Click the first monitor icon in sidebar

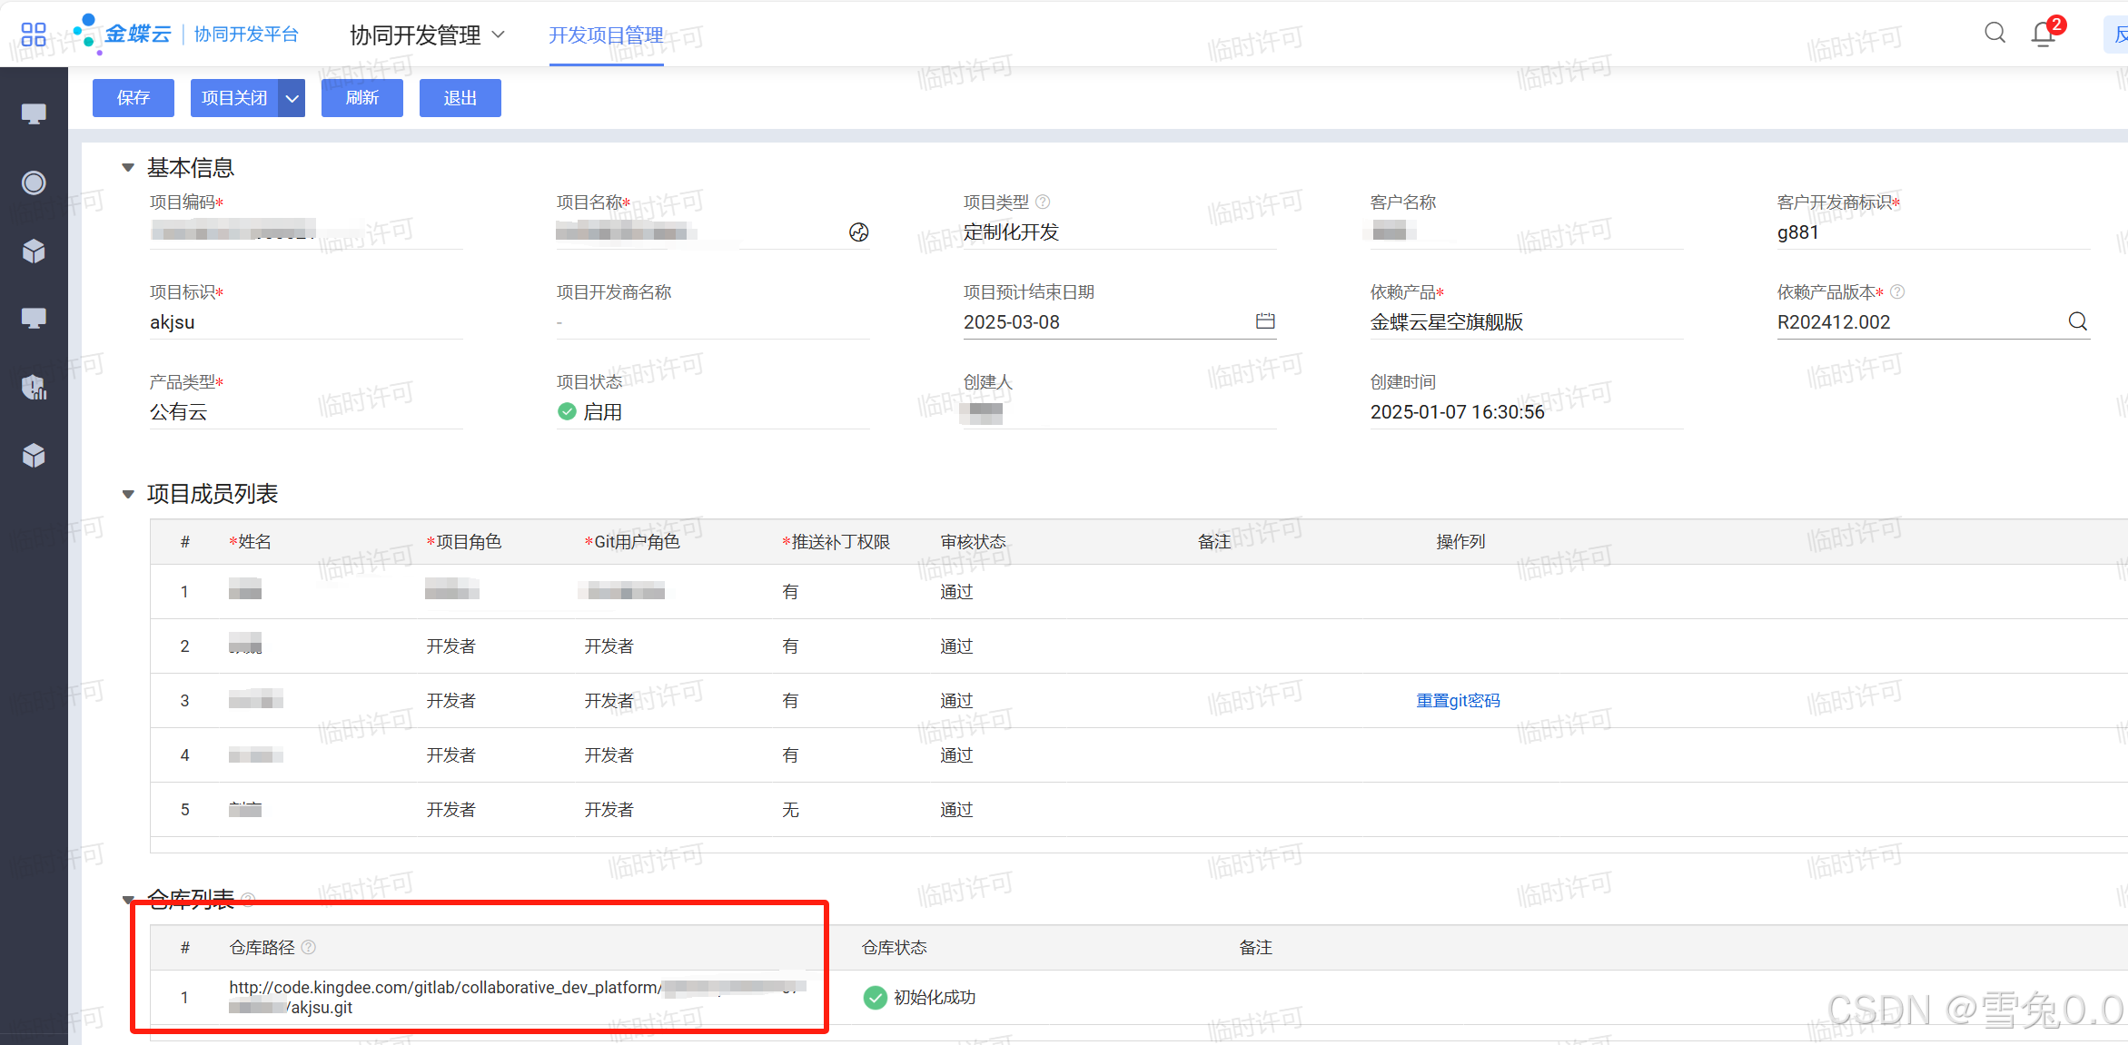(x=34, y=113)
